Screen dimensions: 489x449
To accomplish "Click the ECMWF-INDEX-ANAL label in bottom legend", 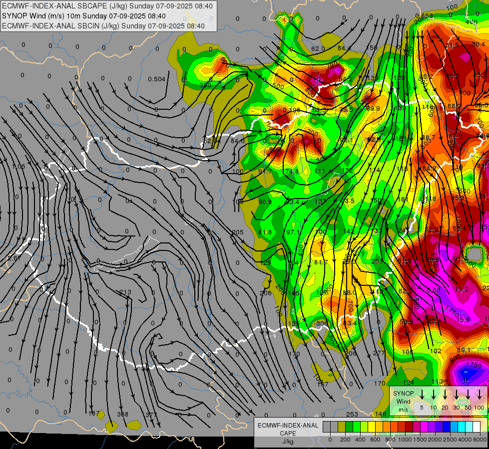I will tap(288, 426).
